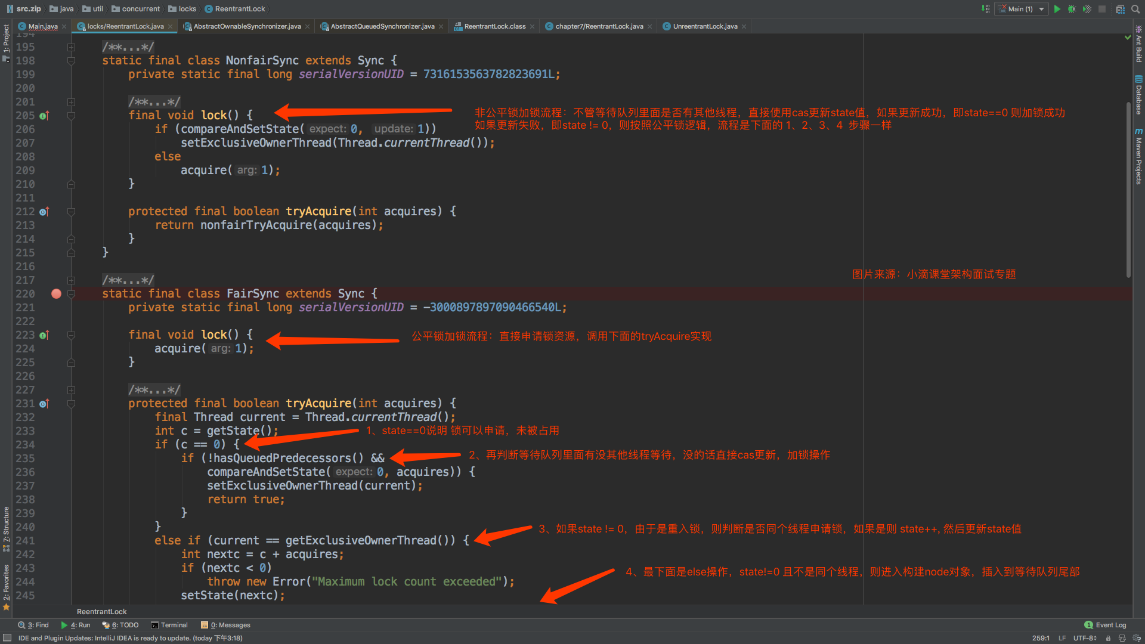This screenshot has width=1145, height=644.
Task: Open the Event Log
Action: 1105,625
